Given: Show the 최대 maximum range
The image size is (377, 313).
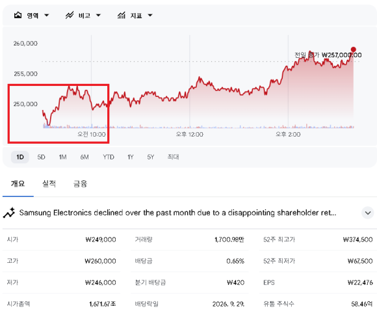Looking at the screenshot, I should 173,157.
